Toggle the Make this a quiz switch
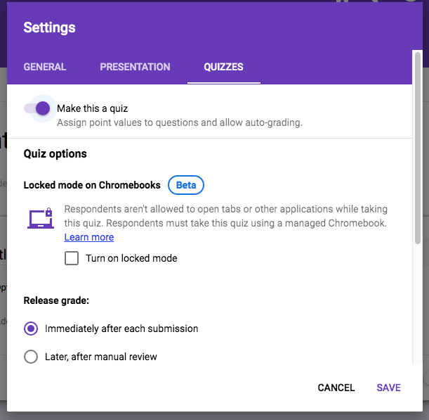The height and width of the screenshot is (420, 429). click(38, 108)
